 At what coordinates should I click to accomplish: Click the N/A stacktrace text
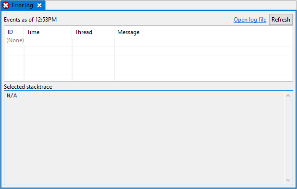(x=12, y=95)
